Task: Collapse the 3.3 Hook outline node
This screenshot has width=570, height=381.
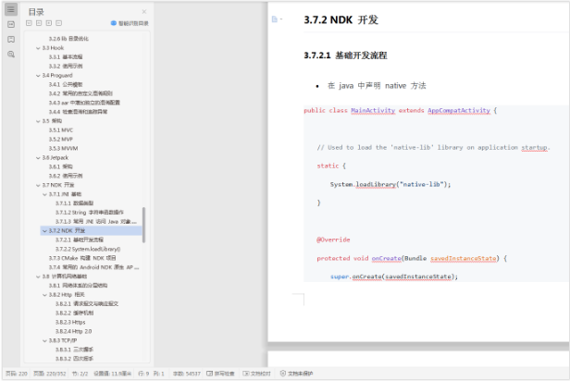Action: click(x=38, y=48)
